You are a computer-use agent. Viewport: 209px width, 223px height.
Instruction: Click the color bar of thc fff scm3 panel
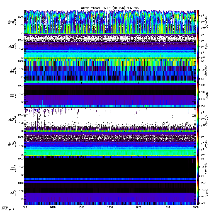[x=198, y=144]
